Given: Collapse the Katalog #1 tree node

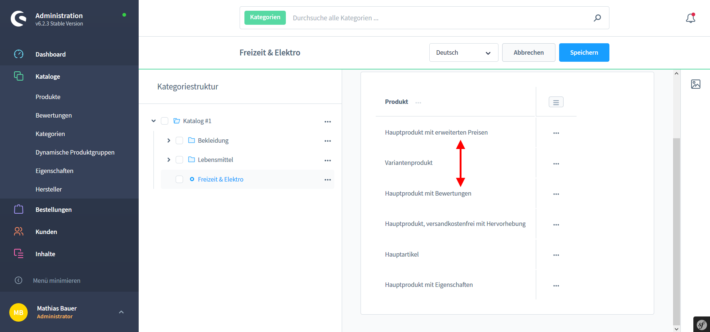Looking at the screenshot, I should coord(154,121).
